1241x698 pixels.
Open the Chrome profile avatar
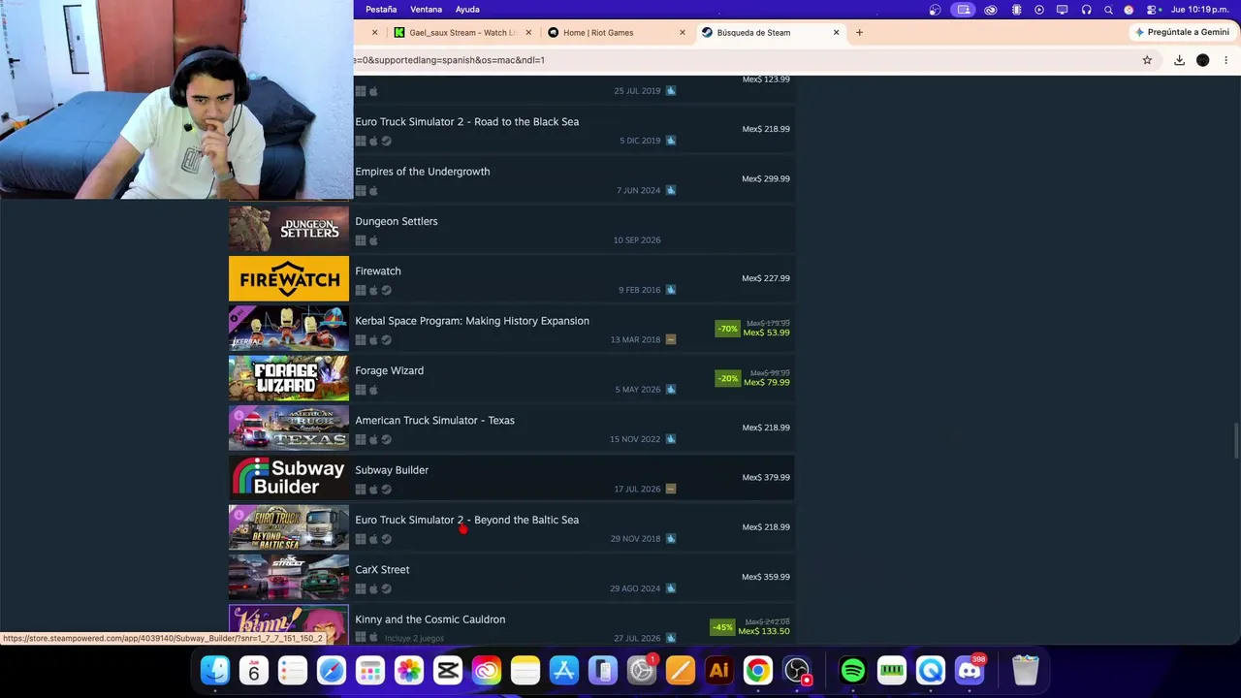tap(1203, 60)
